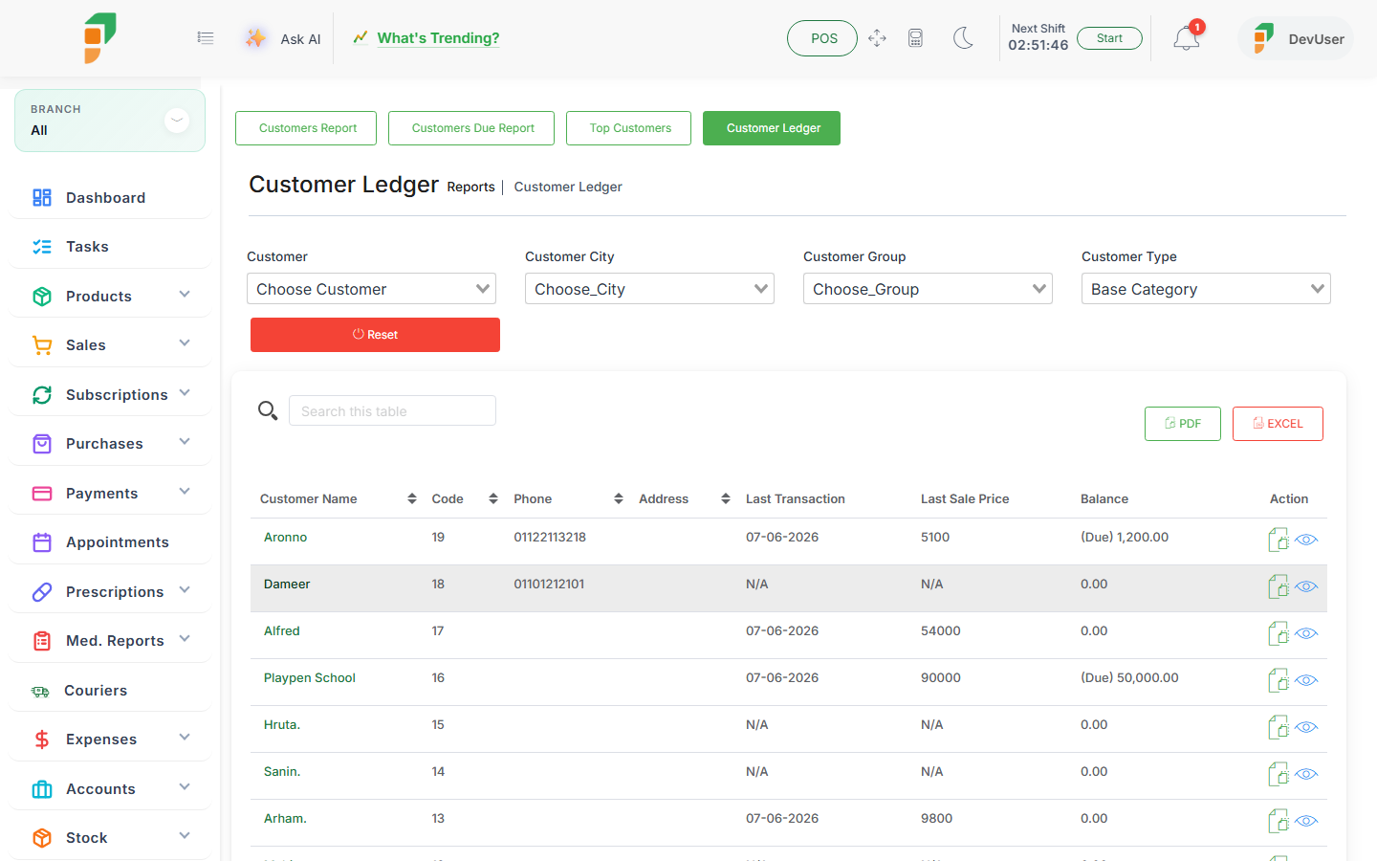Open the Choose Customer dropdown

point(371,289)
